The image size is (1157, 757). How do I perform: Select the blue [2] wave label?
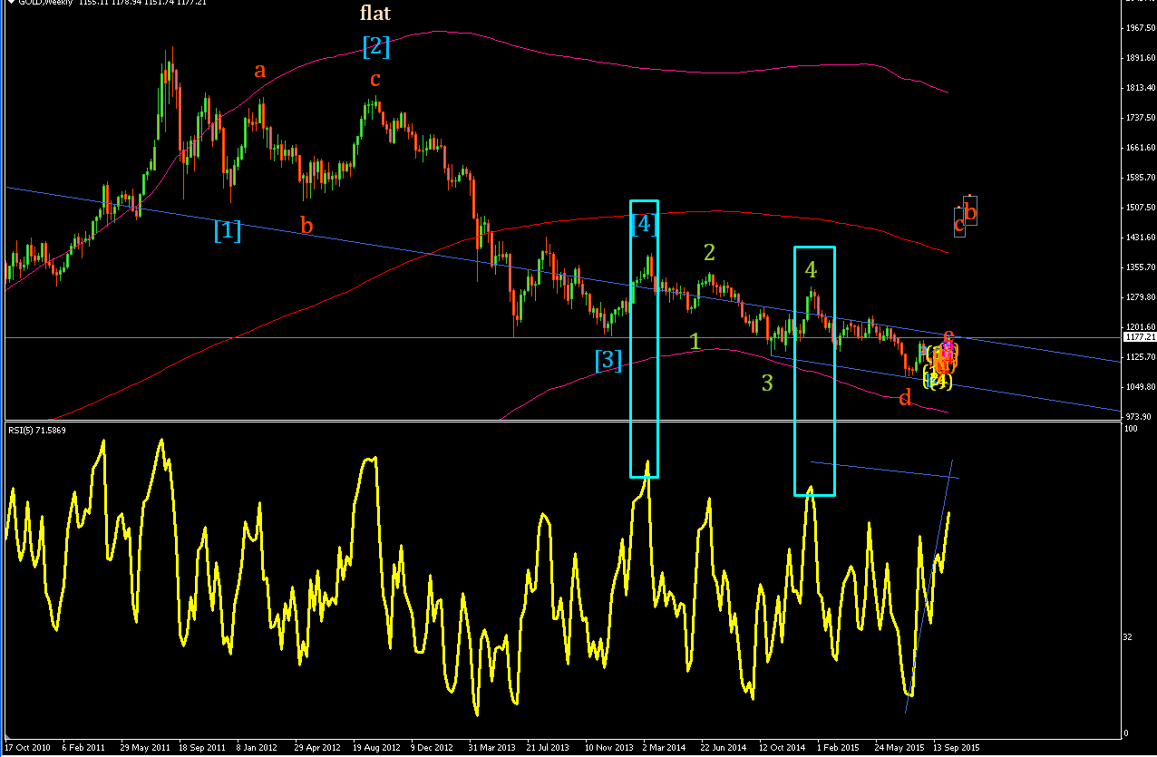pyautogui.click(x=375, y=46)
